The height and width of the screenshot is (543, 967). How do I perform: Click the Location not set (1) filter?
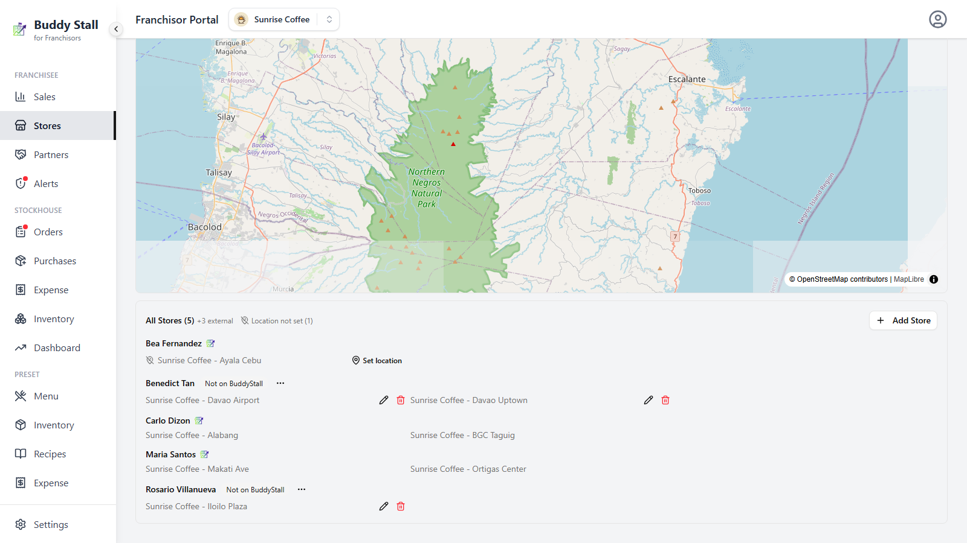point(277,321)
